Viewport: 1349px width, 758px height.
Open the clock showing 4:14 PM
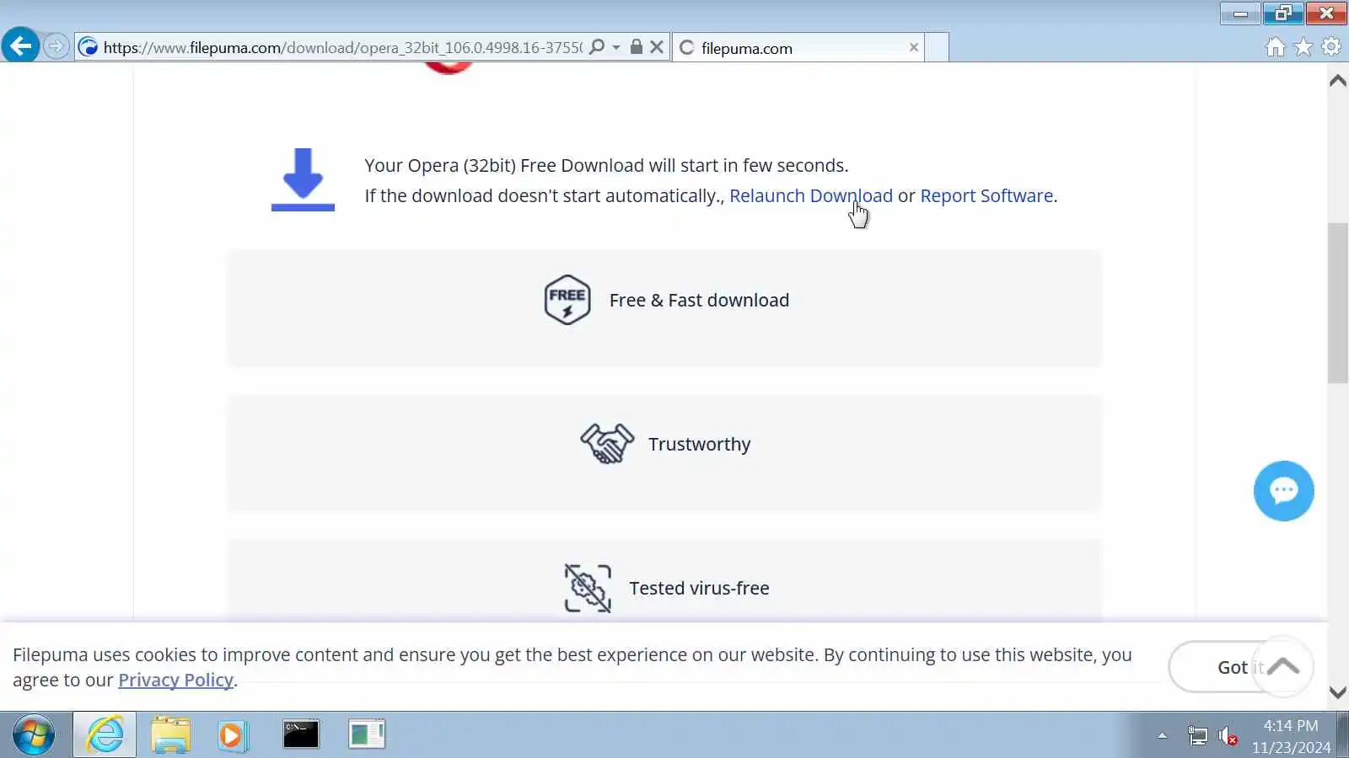click(1291, 736)
